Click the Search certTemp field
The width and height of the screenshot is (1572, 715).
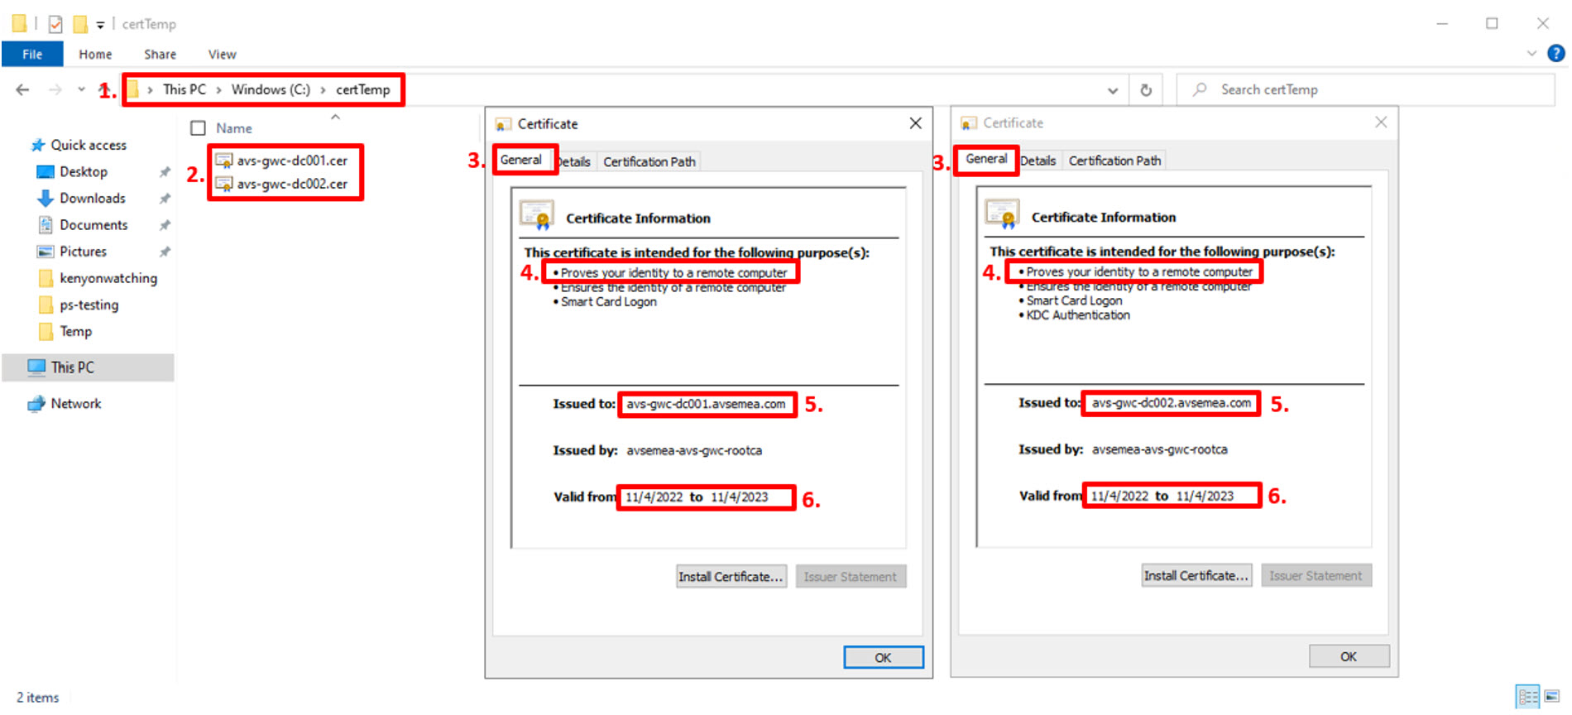tap(1365, 89)
